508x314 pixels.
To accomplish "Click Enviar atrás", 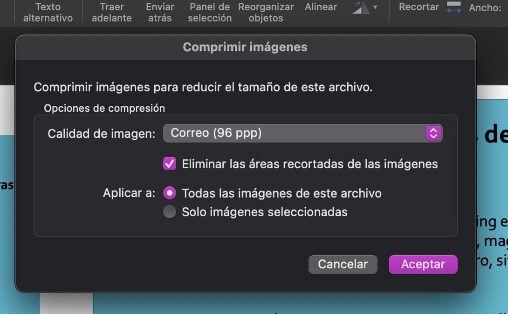I will point(159,13).
